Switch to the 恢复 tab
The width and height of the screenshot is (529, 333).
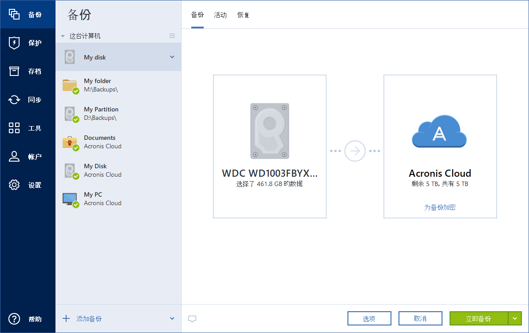coord(243,15)
